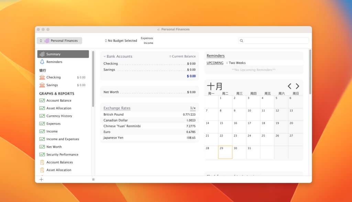The width and height of the screenshot is (352, 202).
Task: Change the Current Balance display dropdown
Action: pyautogui.click(x=183, y=56)
